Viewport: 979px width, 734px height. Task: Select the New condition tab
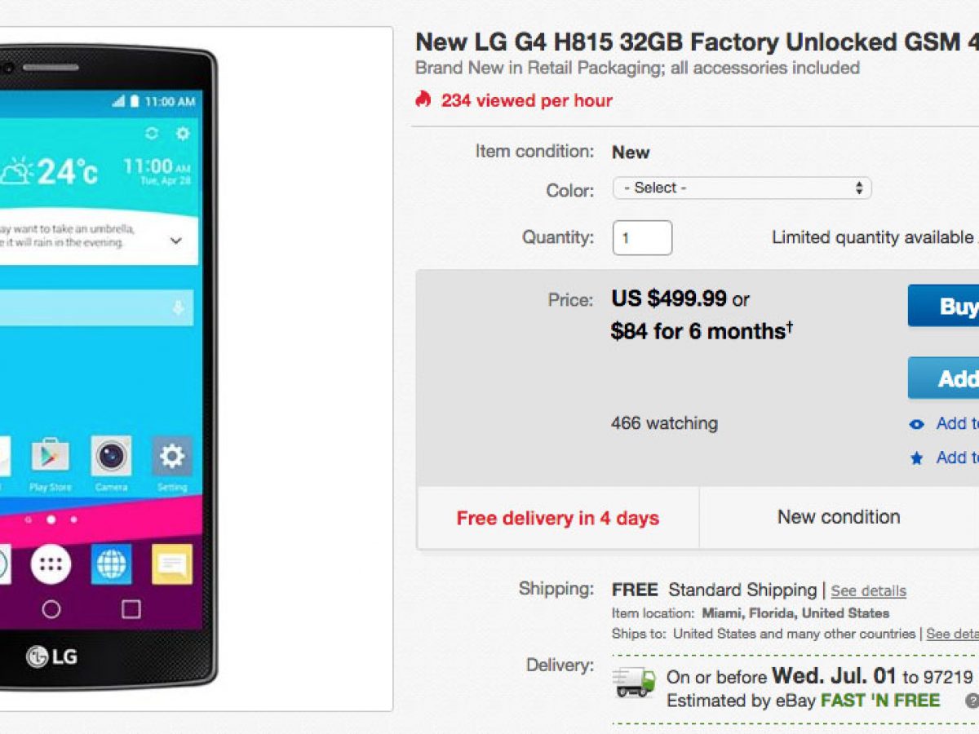click(839, 518)
